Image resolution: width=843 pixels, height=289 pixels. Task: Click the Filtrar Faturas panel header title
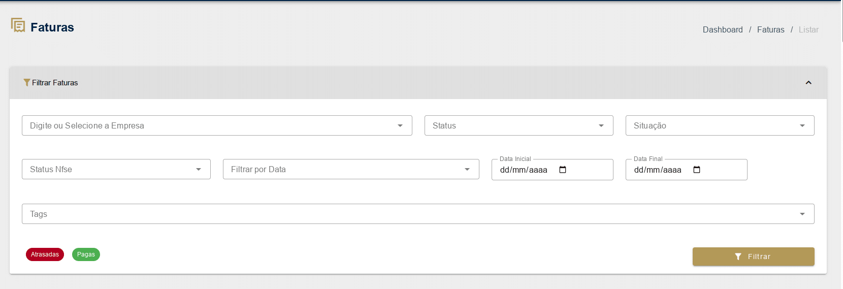pyautogui.click(x=55, y=83)
